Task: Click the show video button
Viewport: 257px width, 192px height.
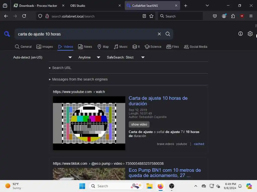Action: click(x=139, y=124)
